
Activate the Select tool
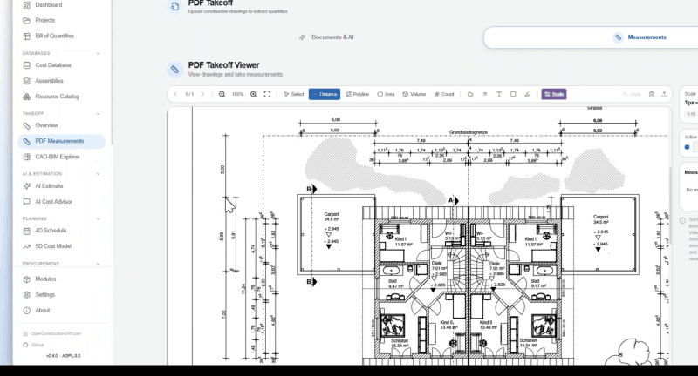294,95
